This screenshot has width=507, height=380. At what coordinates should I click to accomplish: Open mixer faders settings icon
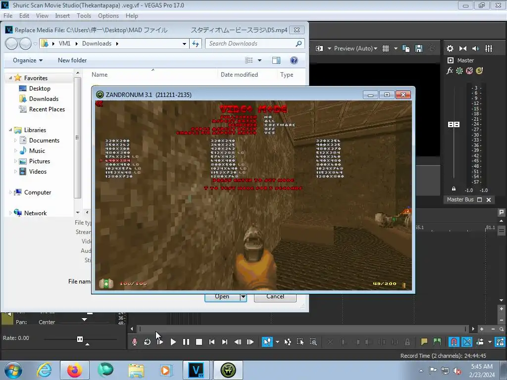coord(489,48)
